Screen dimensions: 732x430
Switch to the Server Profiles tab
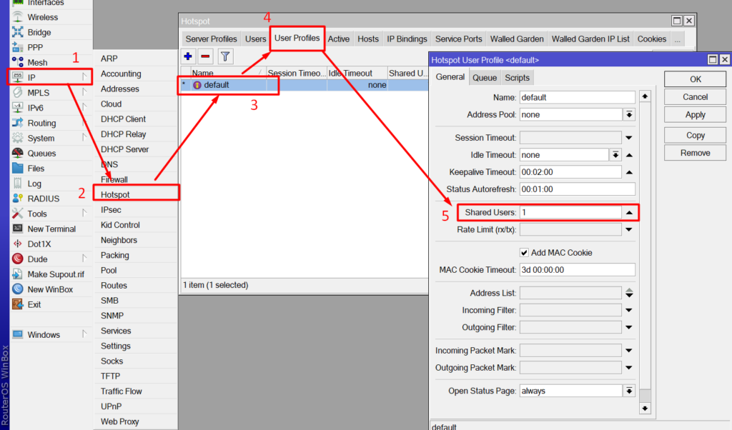(x=211, y=39)
